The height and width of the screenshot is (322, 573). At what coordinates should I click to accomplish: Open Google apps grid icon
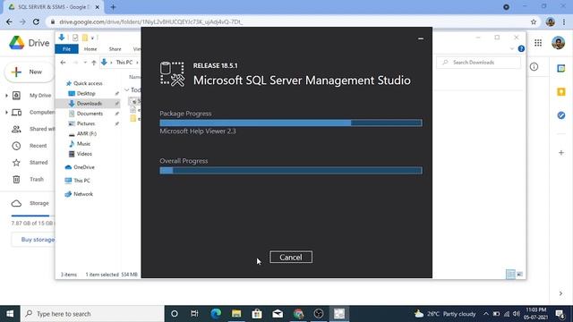(x=538, y=43)
